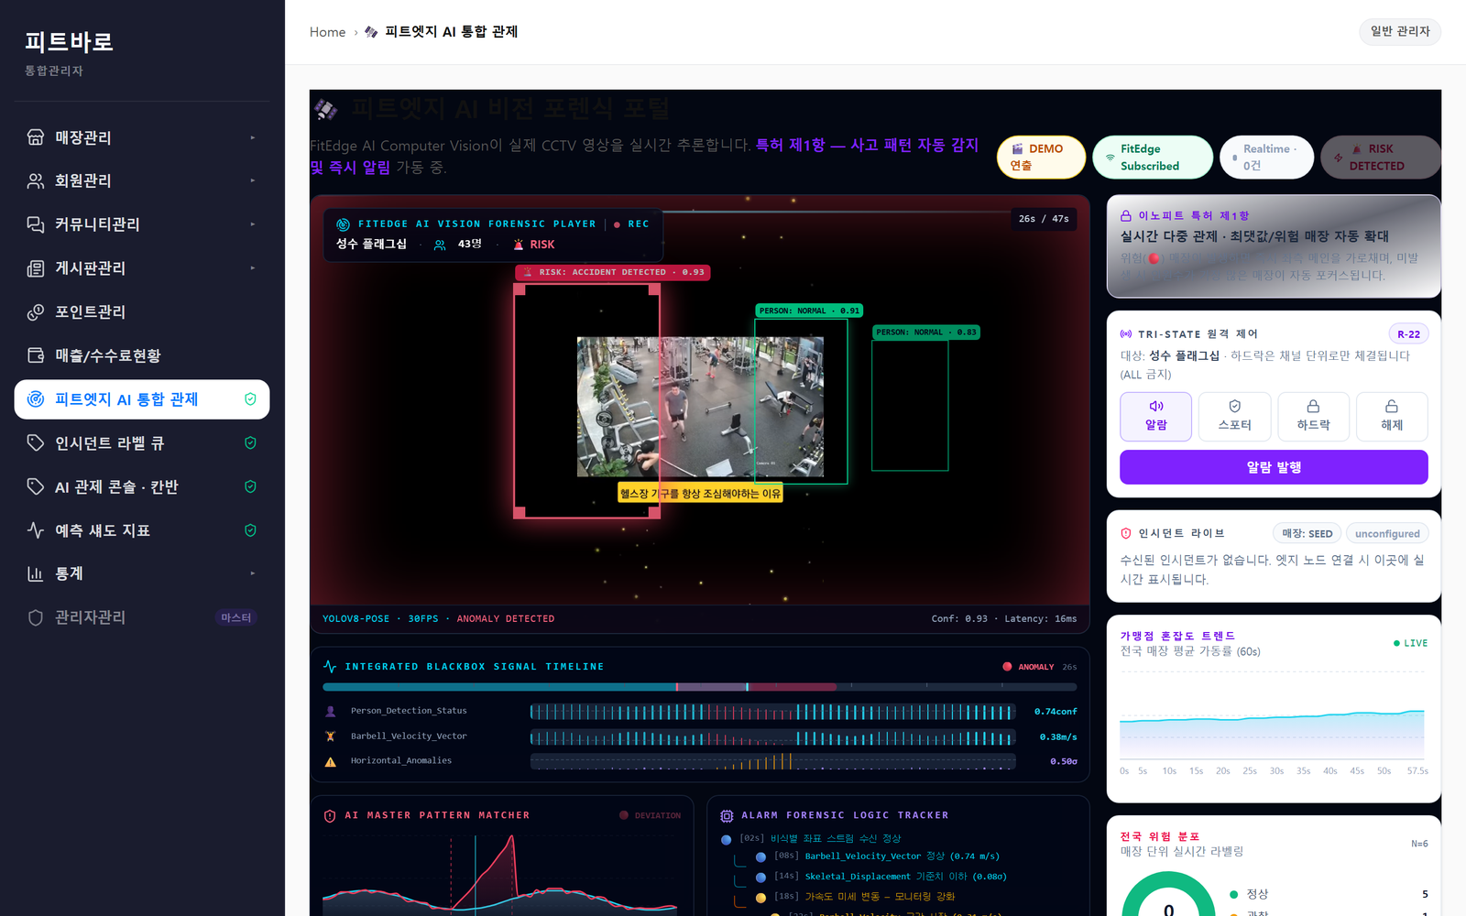
Task: Click chip icon beside Alarm Forensic Logic Tracker
Action: (x=727, y=815)
